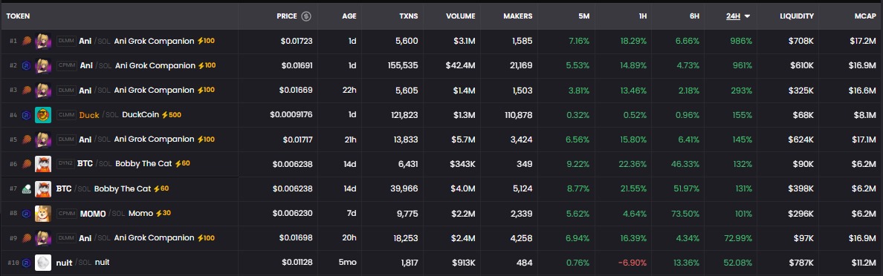Screen dimensions: 883x276
Task: Sort by the 24H column header label
Action: click(733, 16)
